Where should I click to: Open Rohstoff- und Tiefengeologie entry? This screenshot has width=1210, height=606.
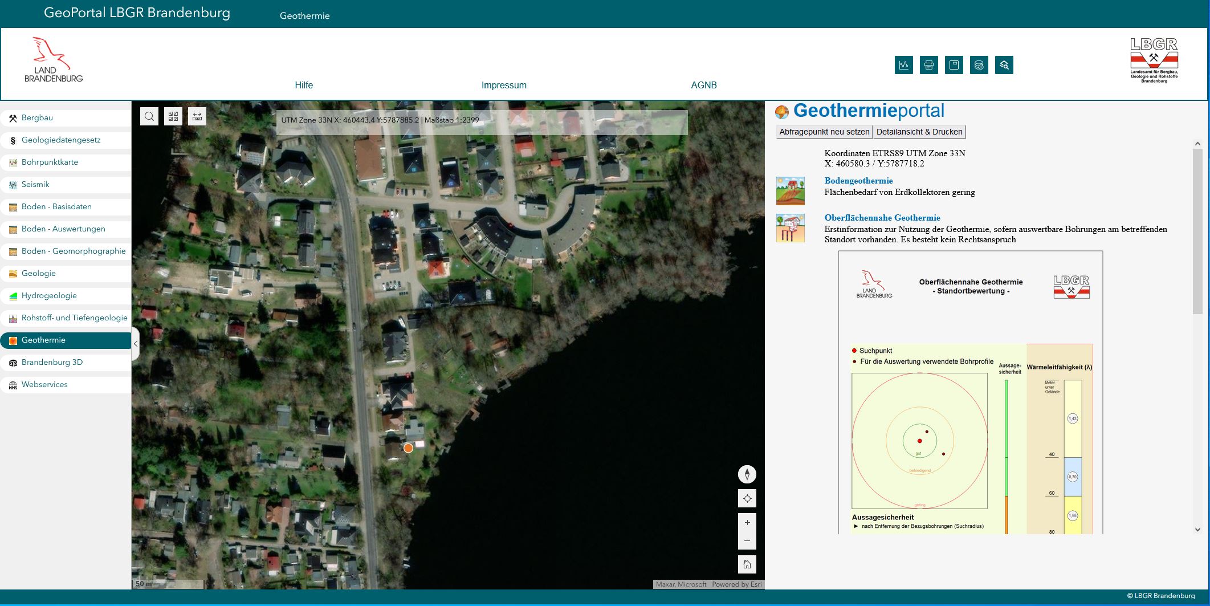click(66, 318)
